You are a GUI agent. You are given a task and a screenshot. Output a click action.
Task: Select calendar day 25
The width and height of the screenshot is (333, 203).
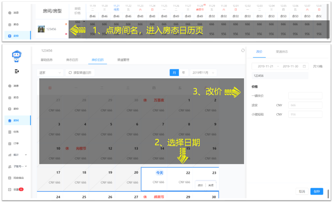tap(76, 195)
